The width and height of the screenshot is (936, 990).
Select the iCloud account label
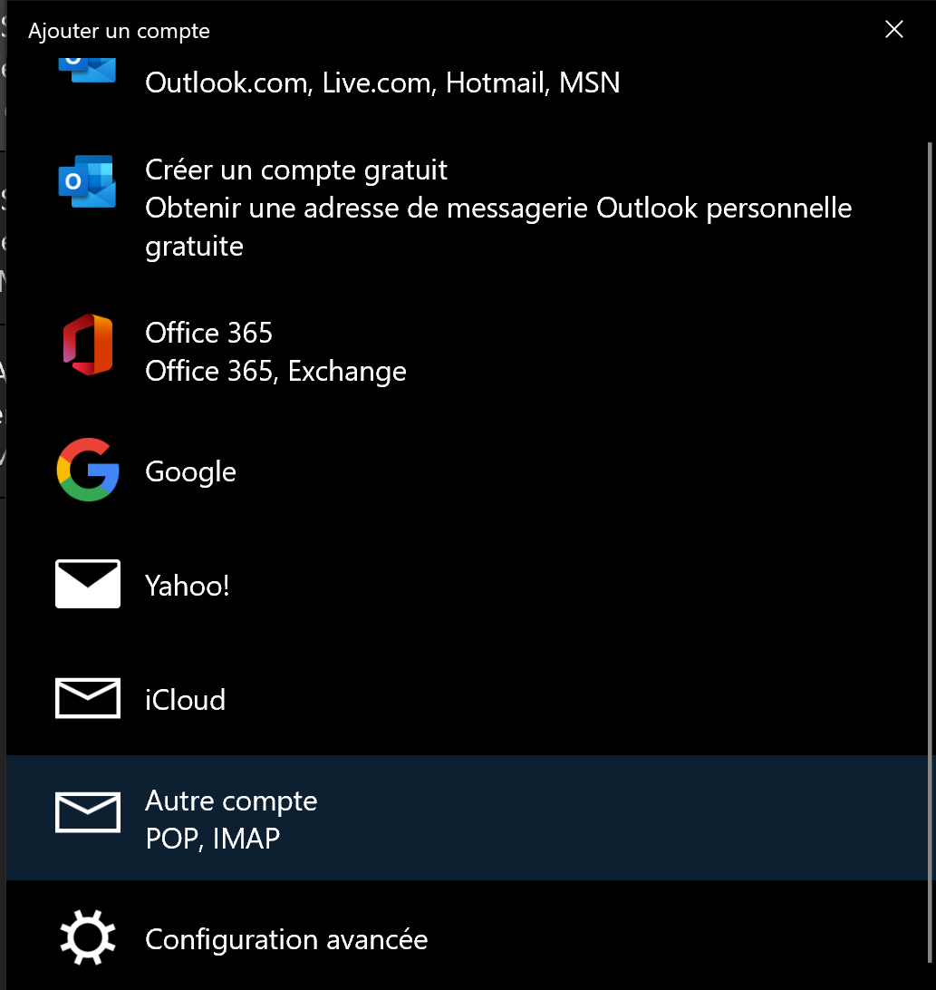(x=185, y=700)
